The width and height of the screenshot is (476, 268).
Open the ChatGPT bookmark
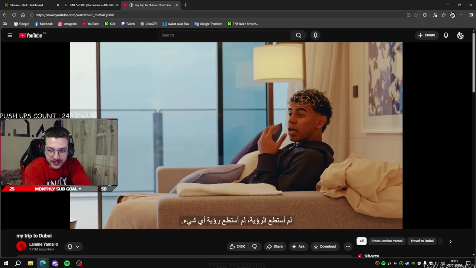click(148, 24)
